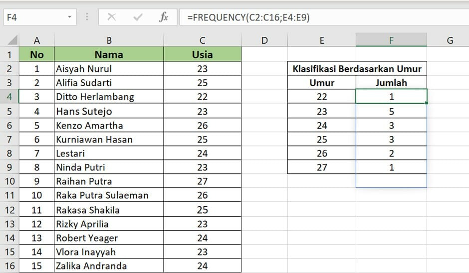Open the Insert Function fx icon
This screenshot has height=273, width=469.
(164, 17)
